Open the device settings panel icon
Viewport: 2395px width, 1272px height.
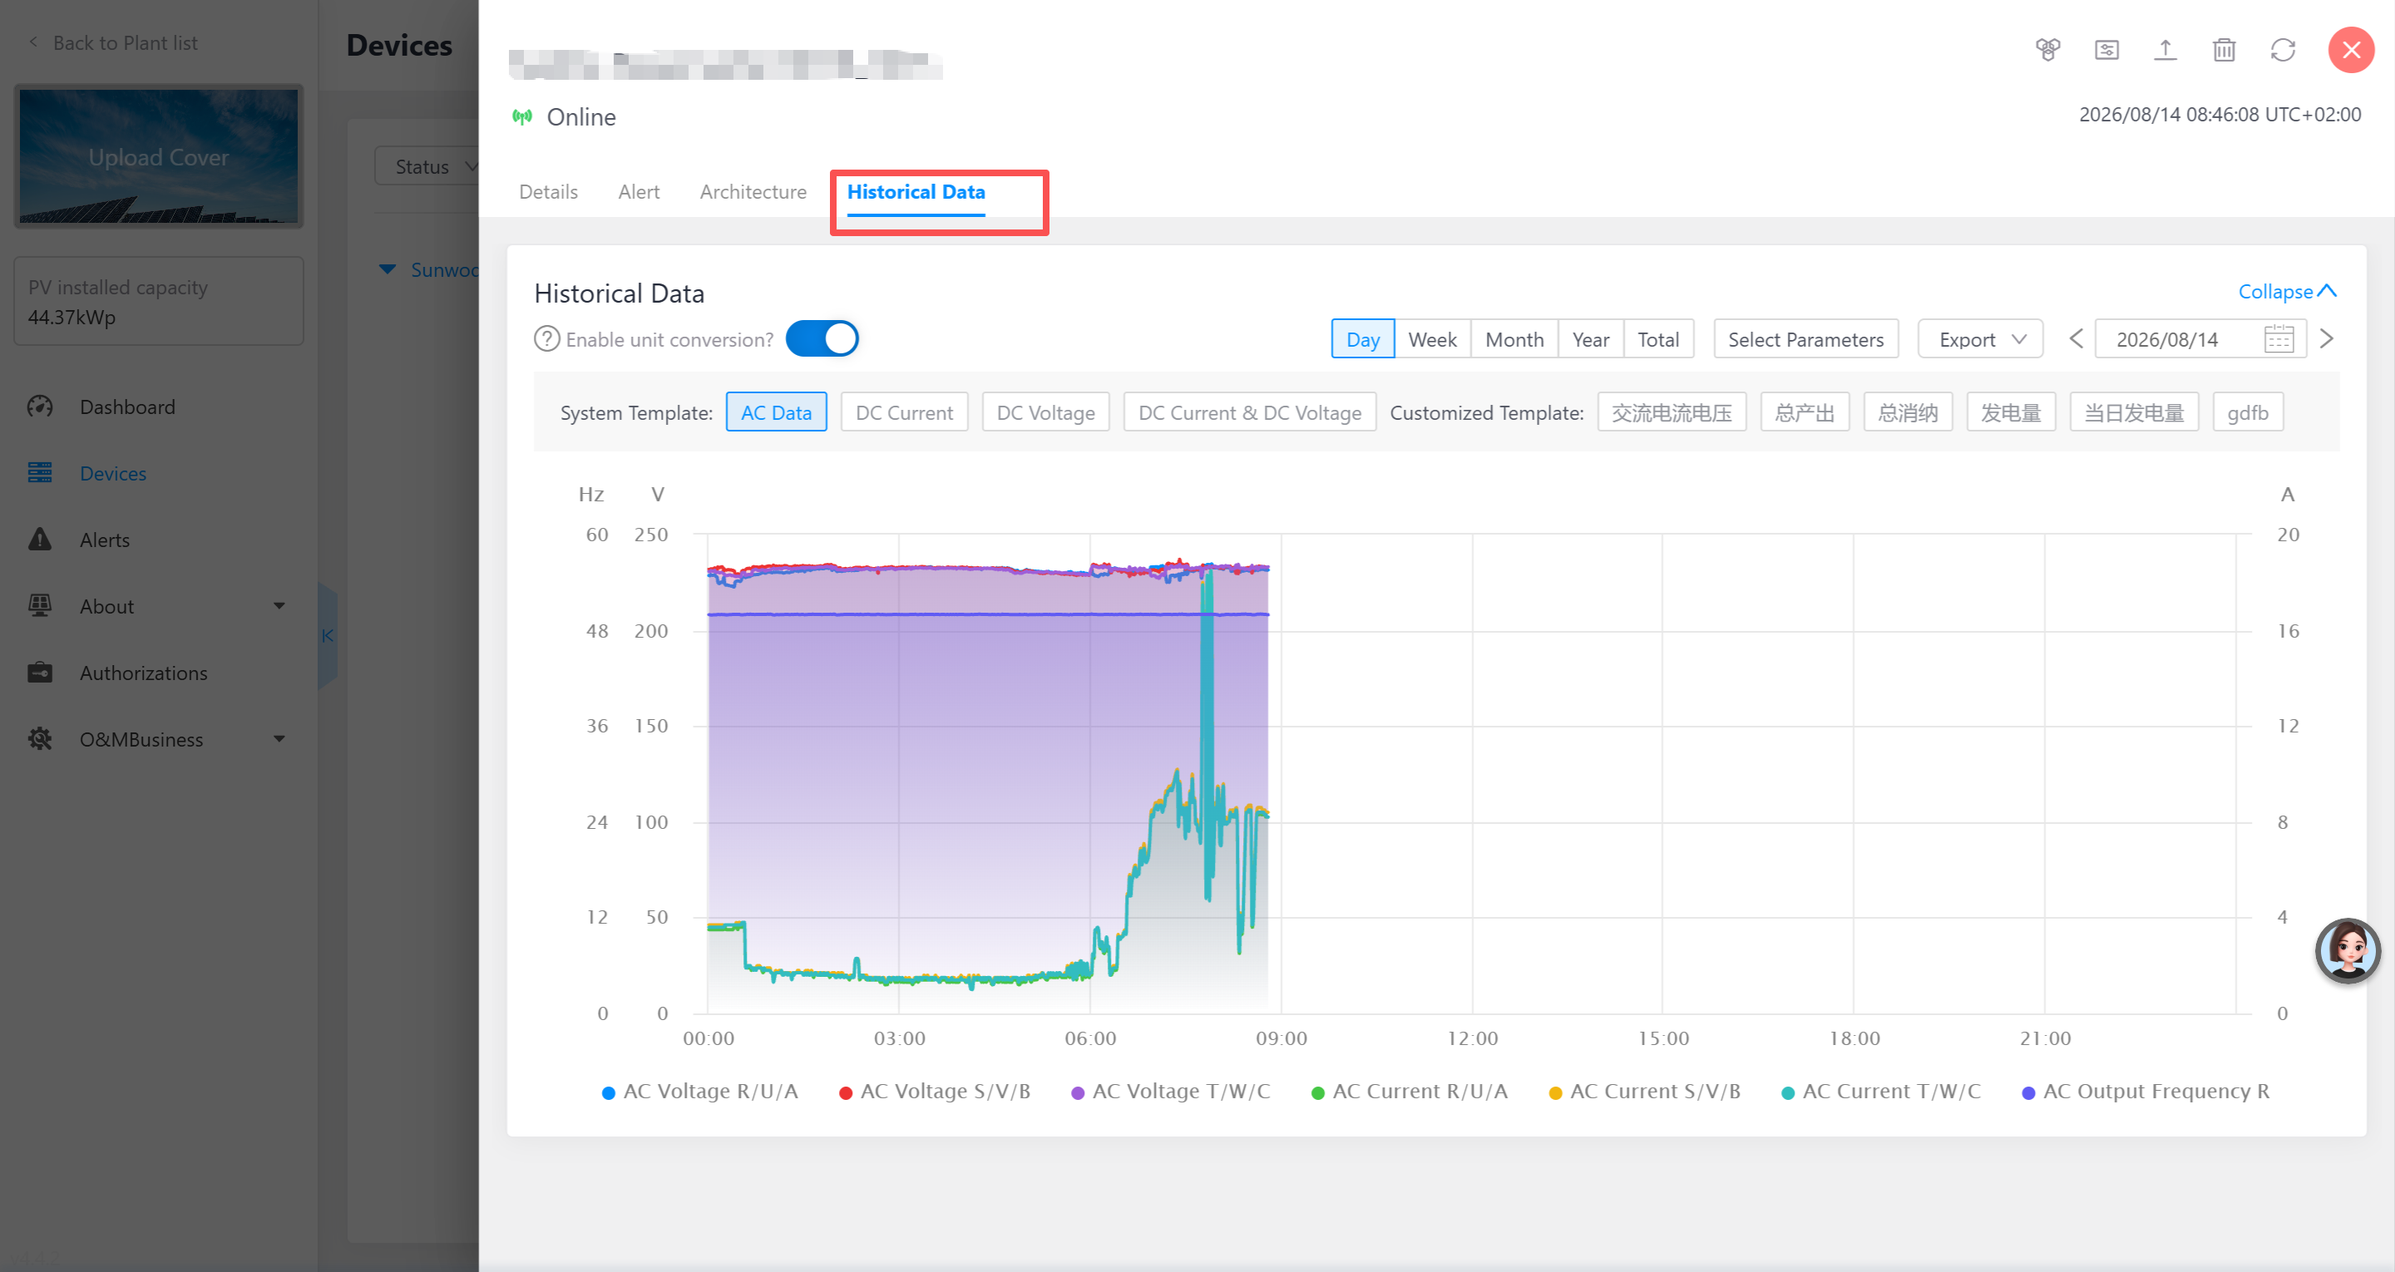pos(2106,49)
